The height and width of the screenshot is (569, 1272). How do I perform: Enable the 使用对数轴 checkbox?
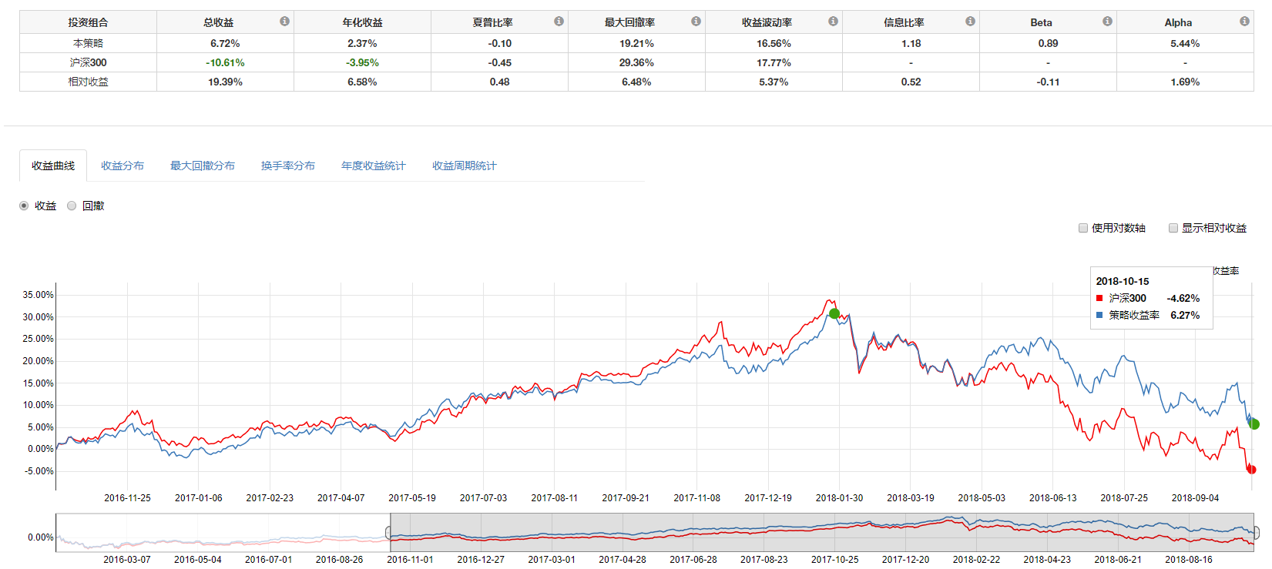[x=1083, y=228]
